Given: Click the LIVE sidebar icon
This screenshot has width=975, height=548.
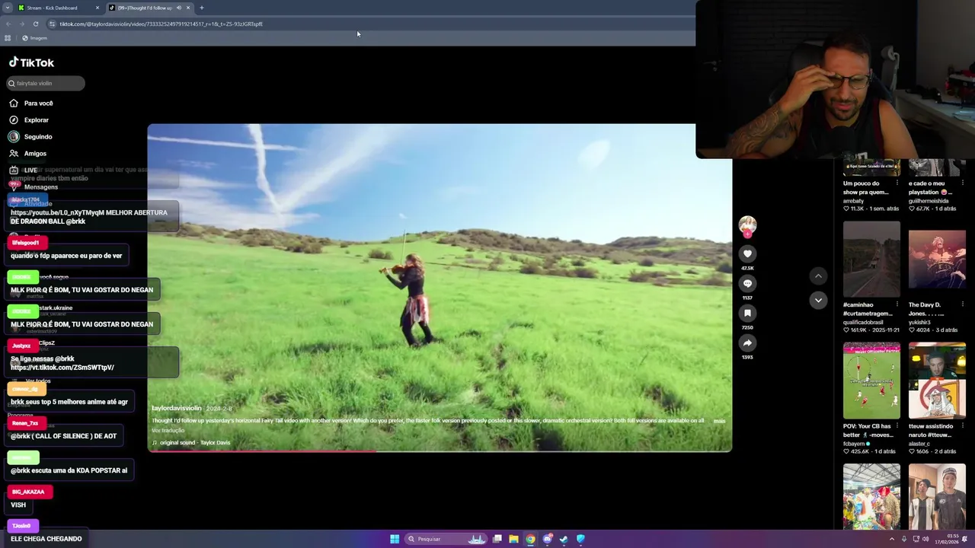Looking at the screenshot, I should pos(14,170).
